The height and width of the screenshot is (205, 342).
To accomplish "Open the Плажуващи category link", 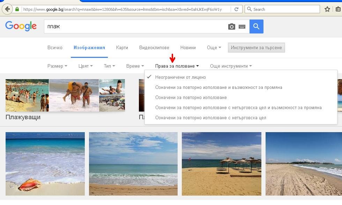I will 23,117.
